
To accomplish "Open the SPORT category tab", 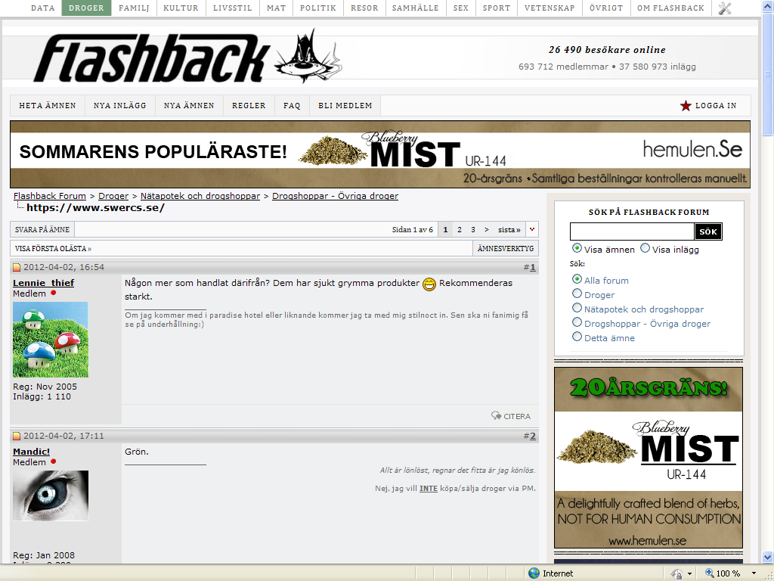I will pyautogui.click(x=496, y=8).
